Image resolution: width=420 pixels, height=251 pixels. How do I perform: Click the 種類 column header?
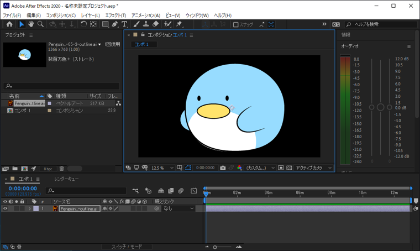61,96
